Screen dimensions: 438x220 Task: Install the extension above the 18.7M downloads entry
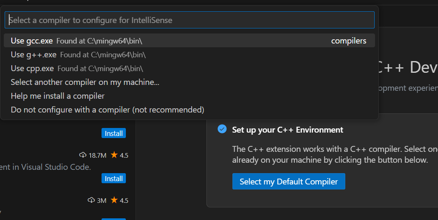point(114,133)
